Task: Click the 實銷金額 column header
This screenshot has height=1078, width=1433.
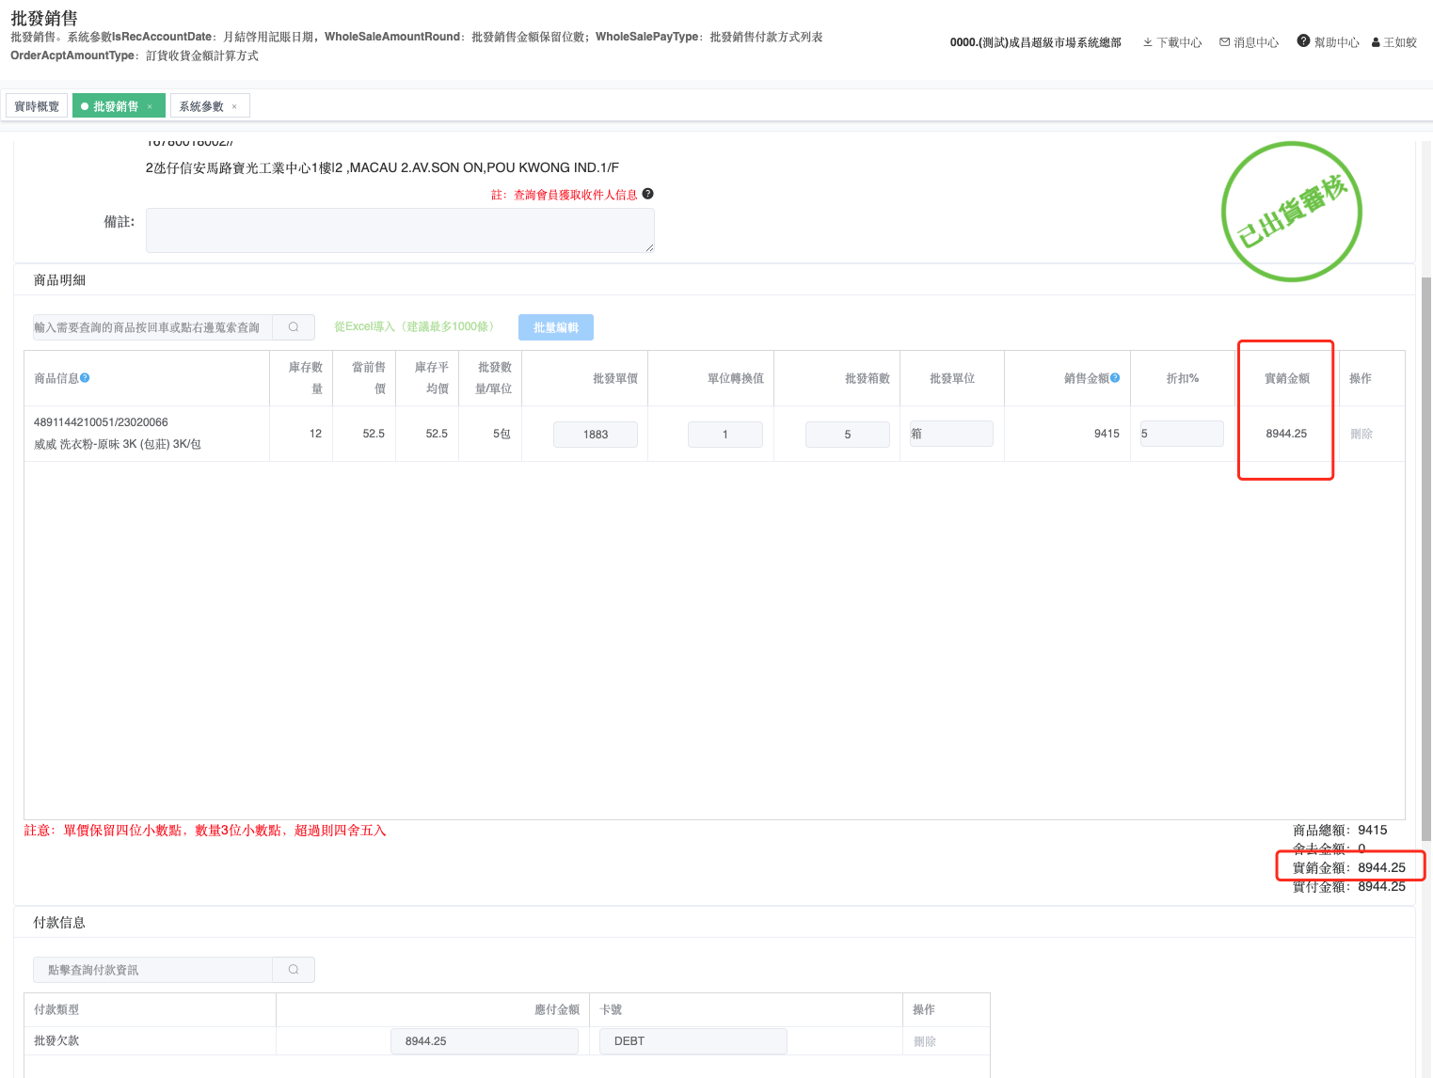Action: (x=1287, y=378)
